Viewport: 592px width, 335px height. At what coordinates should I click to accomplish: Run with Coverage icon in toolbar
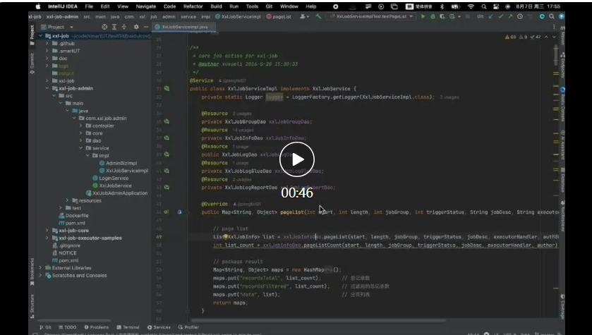click(442, 17)
